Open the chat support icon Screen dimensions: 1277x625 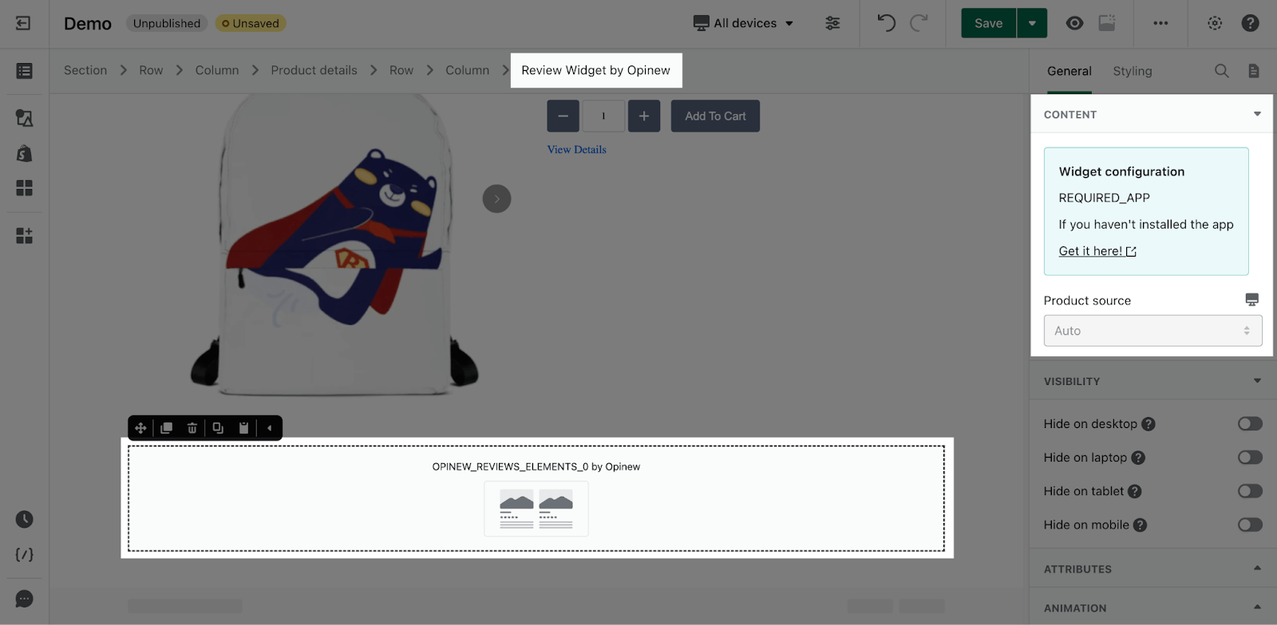click(25, 599)
